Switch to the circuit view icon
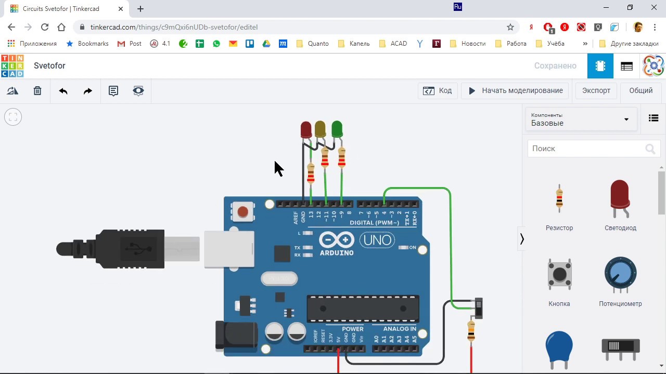The image size is (666, 374). pos(600,66)
